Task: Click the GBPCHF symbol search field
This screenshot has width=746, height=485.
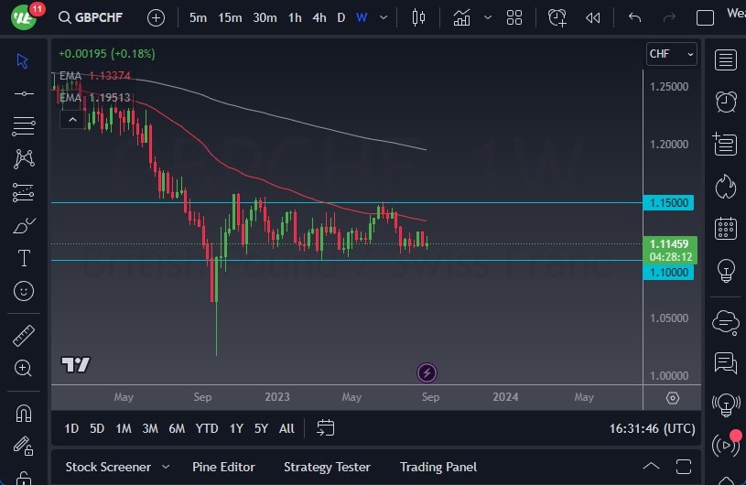Action: [x=98, y=17]
